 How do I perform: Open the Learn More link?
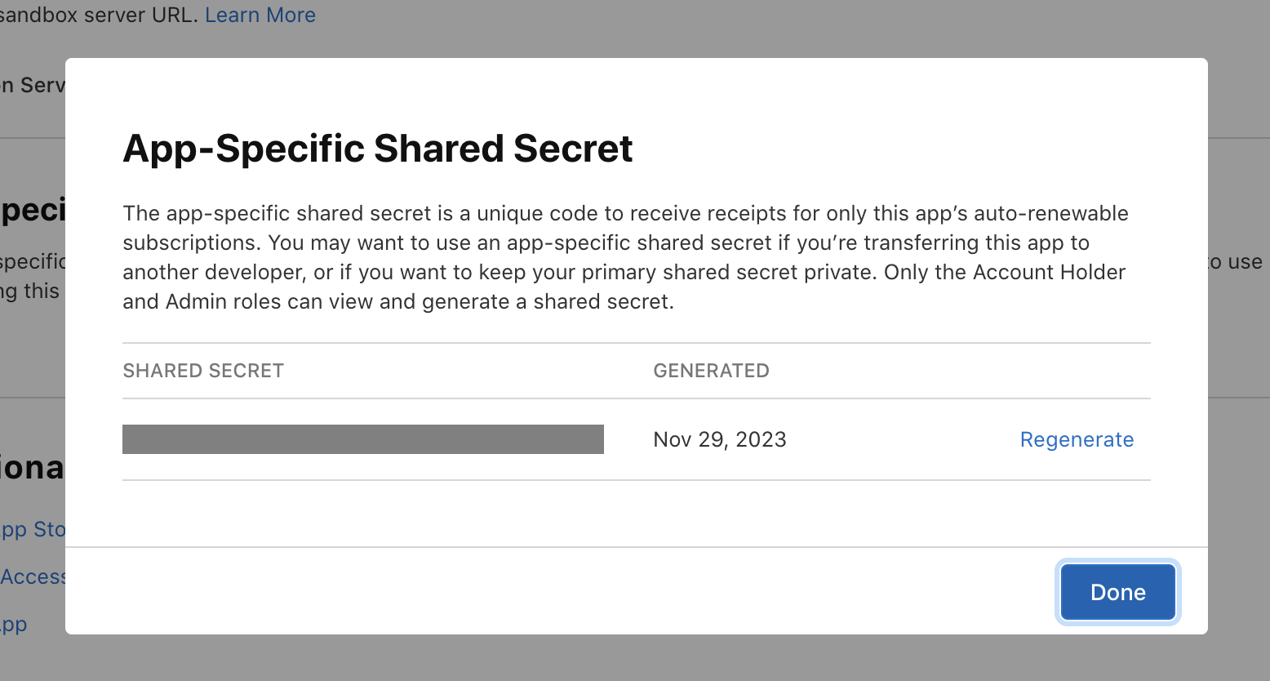tap(260, 15)
